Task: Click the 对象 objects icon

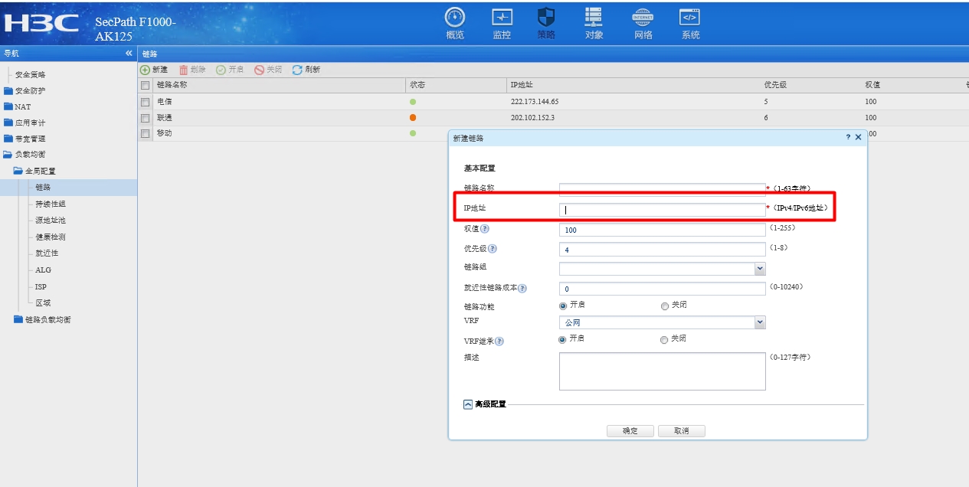Action: 594,18
